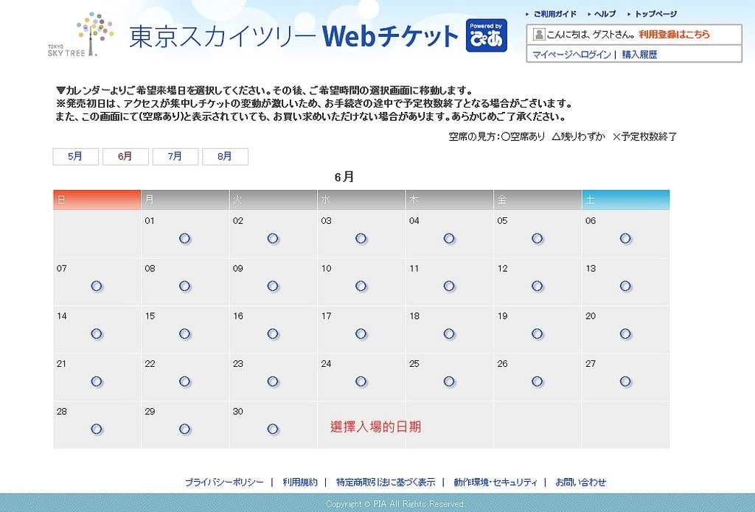Select the availability circle for Saturday June 6
Viewport: 755px width, 512px height.
626,239
